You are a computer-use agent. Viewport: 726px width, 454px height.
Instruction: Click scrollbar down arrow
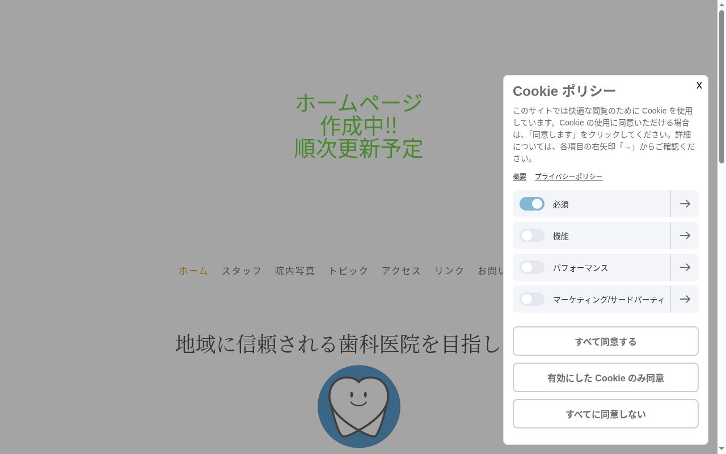721,449
